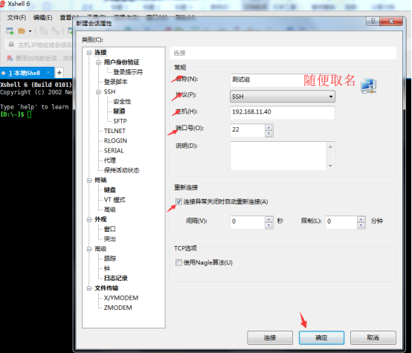Click the open folder toolbar icon
The image size is (412, 353).
click(22, 31)
